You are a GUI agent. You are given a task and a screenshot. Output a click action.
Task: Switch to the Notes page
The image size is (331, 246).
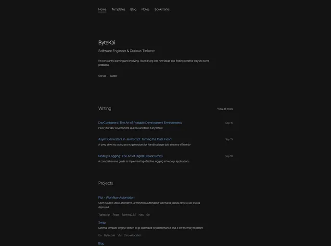(145, 9)
